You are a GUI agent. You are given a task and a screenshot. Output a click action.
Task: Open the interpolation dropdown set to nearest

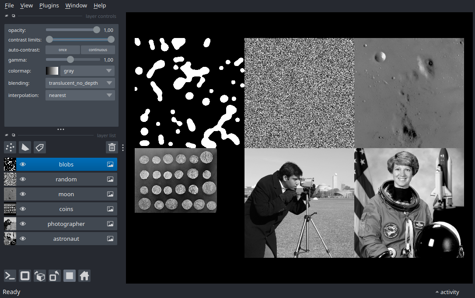(x=80, y=95)
